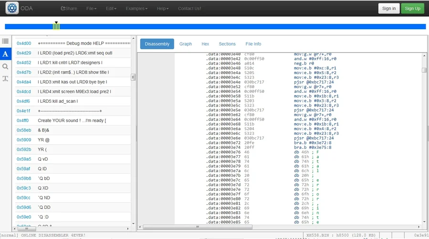This screenshot has height=239, width=429.
Task: Switch to the Graph tab
Action: [186, 44]
